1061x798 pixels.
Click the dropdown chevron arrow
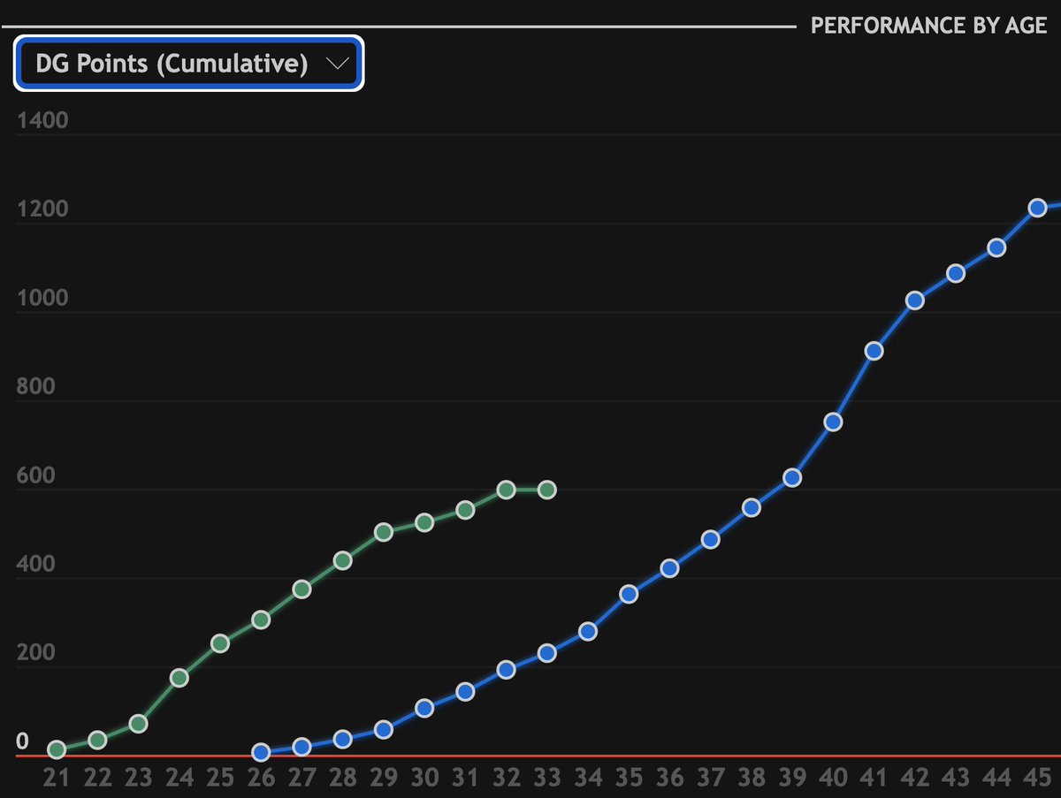tap(338, 64)
